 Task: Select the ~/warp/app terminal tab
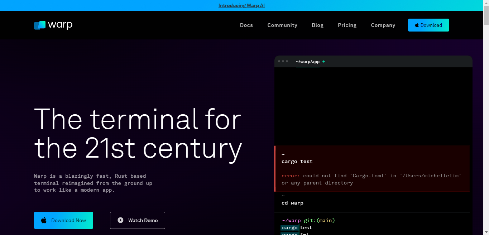coord(307,62)
